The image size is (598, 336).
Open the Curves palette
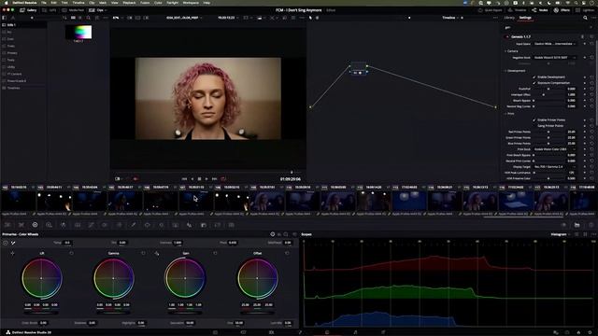(92, 225)
